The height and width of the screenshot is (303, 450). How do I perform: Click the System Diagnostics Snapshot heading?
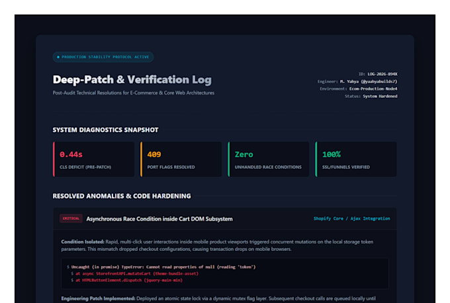105,130
